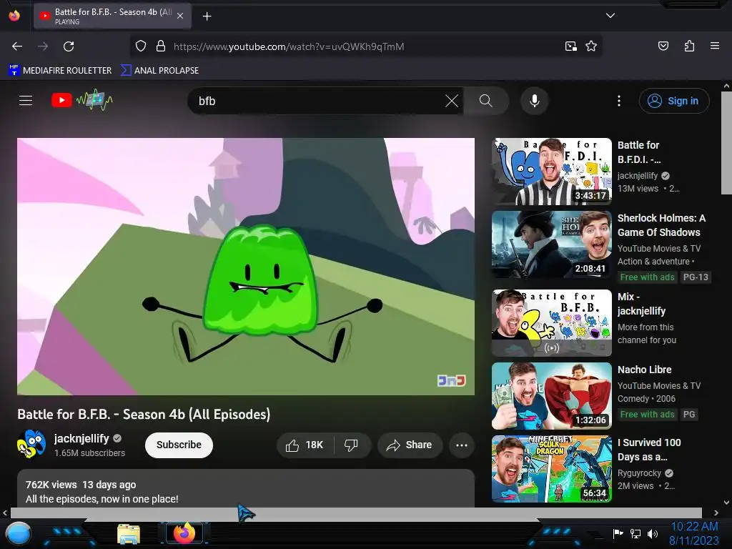Open File Explorer from taskbar
Screen dimensions: 732x549
(x=129, y=533)
